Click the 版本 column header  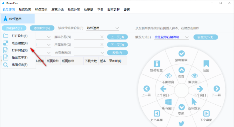coord(103,61)
